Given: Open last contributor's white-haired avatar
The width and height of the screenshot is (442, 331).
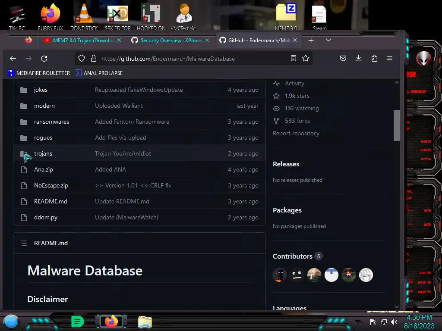Looking at the screenshot, I should point(366,275).
